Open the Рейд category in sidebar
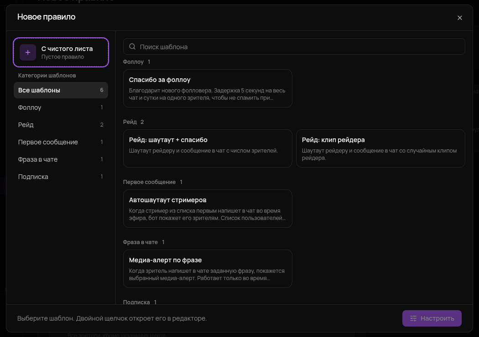Viewport: 479px width, 337px height. click(61, 125)
